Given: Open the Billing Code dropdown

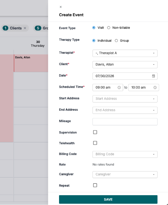Looking at the screenshot, I should [125, 154].
